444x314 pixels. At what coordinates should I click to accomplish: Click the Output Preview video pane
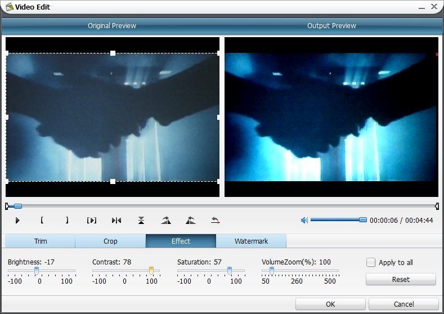331,117
